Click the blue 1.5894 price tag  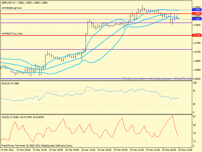tap(197, 10)
